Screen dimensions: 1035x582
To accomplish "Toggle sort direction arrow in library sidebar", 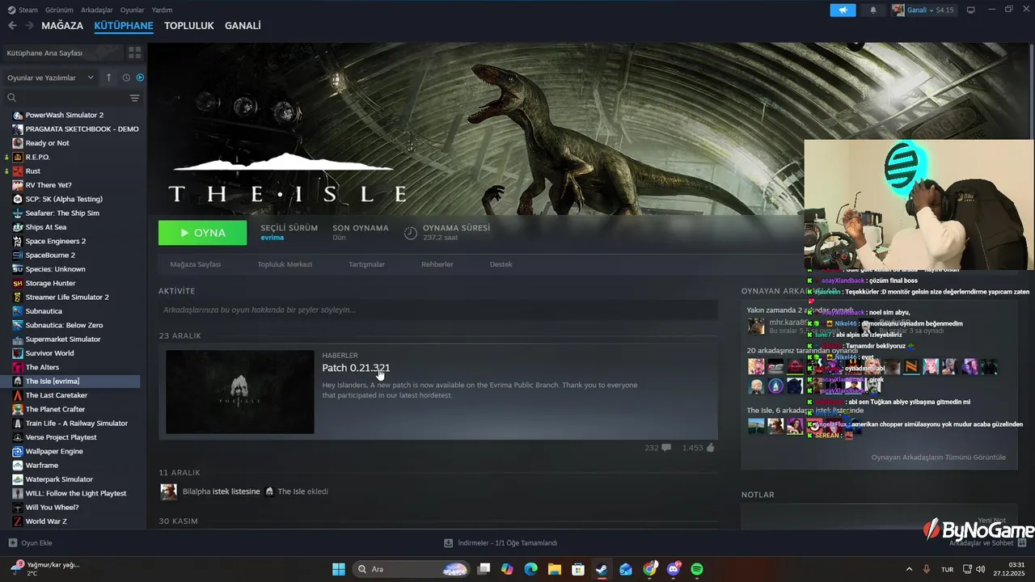I will tap(109, 78).
